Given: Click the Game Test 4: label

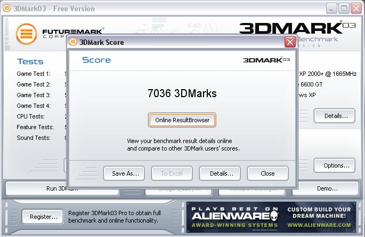Looking at the screenshot, I should (x=34, y=106).
